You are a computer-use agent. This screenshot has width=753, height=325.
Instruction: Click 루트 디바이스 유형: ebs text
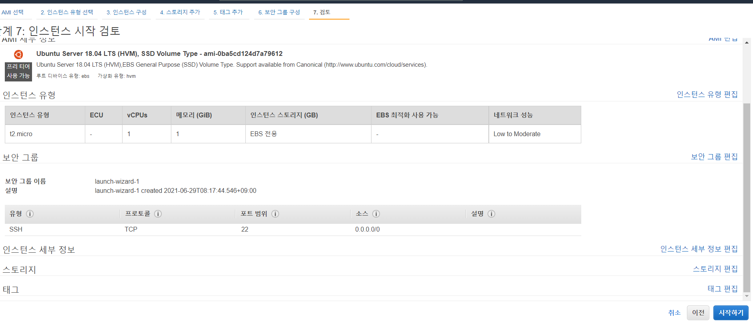tap(63, 76)
